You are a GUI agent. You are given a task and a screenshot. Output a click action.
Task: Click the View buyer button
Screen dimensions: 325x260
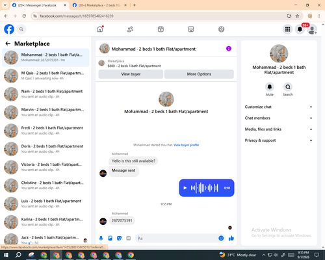131,74
